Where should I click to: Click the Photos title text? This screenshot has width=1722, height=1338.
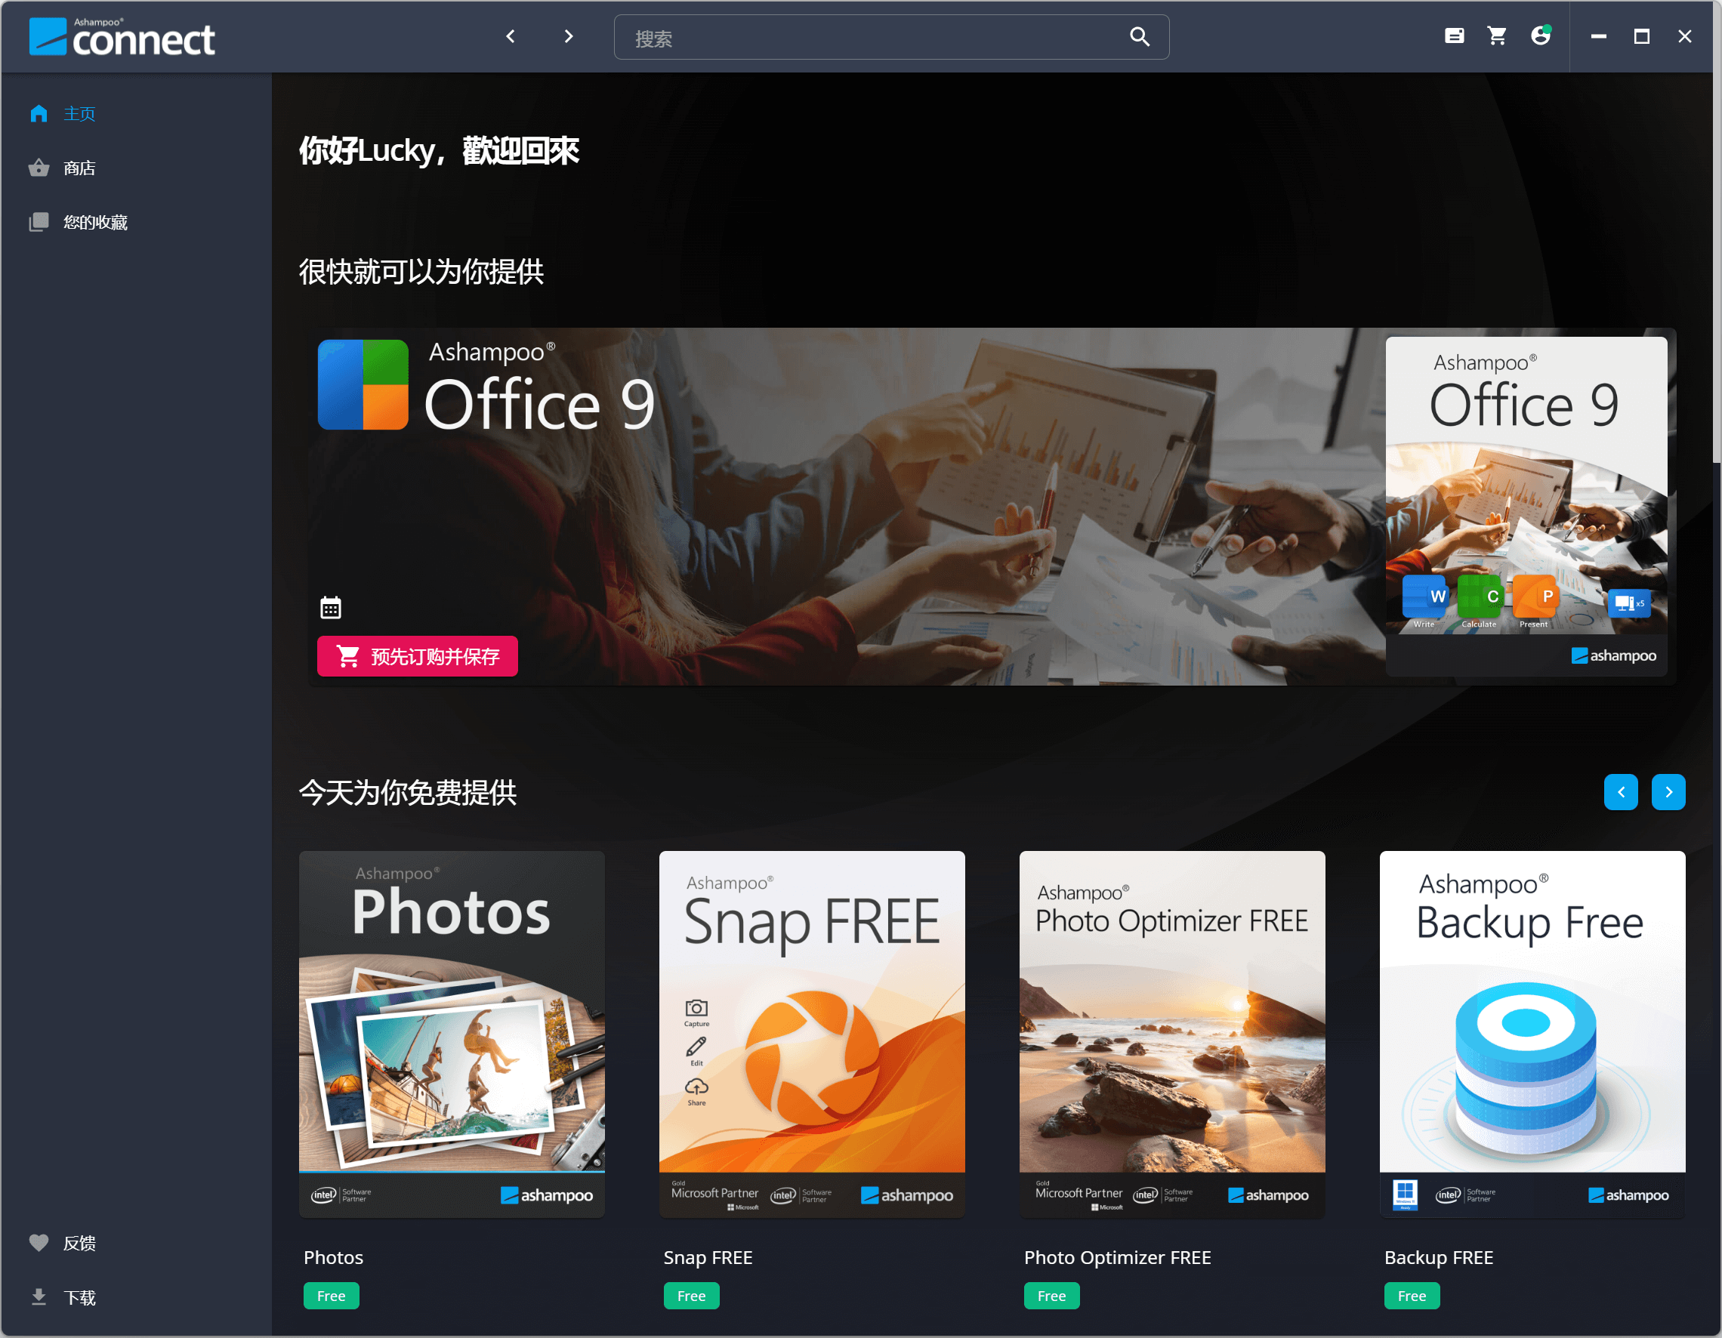point(334,1256)
